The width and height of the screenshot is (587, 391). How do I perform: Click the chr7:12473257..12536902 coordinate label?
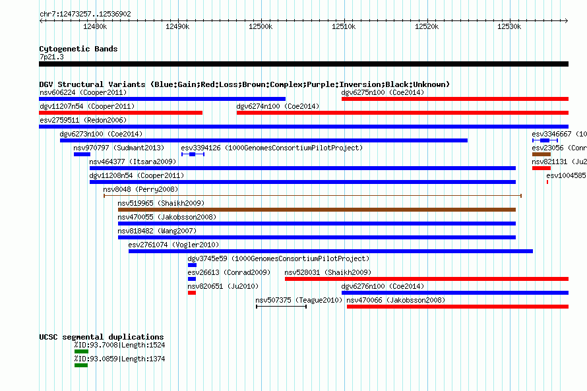(x=85, y=15)
